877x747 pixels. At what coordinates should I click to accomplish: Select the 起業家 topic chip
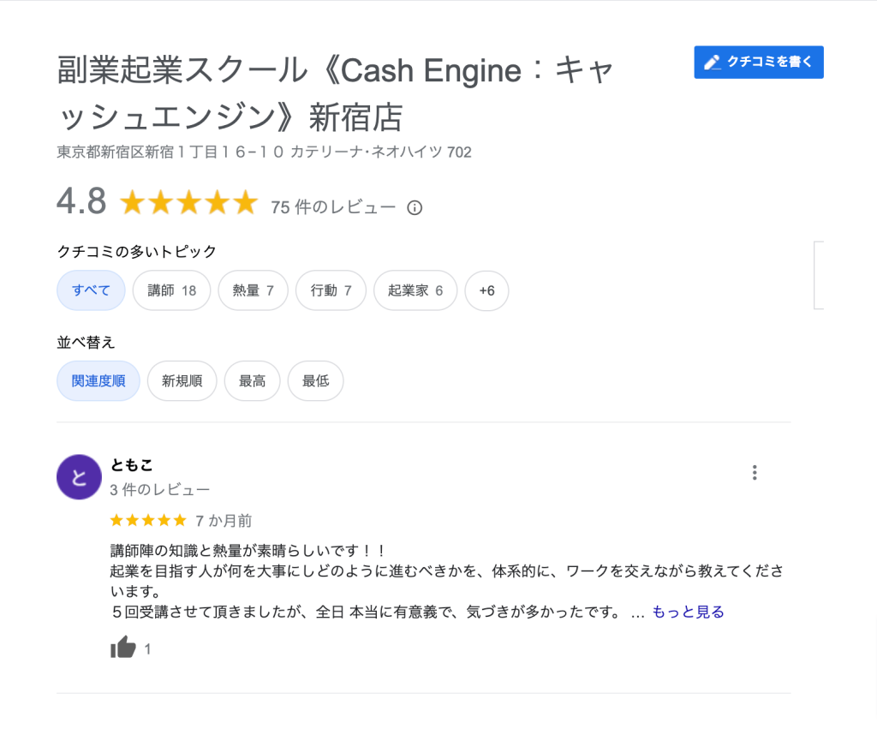[x=415, y=290]
